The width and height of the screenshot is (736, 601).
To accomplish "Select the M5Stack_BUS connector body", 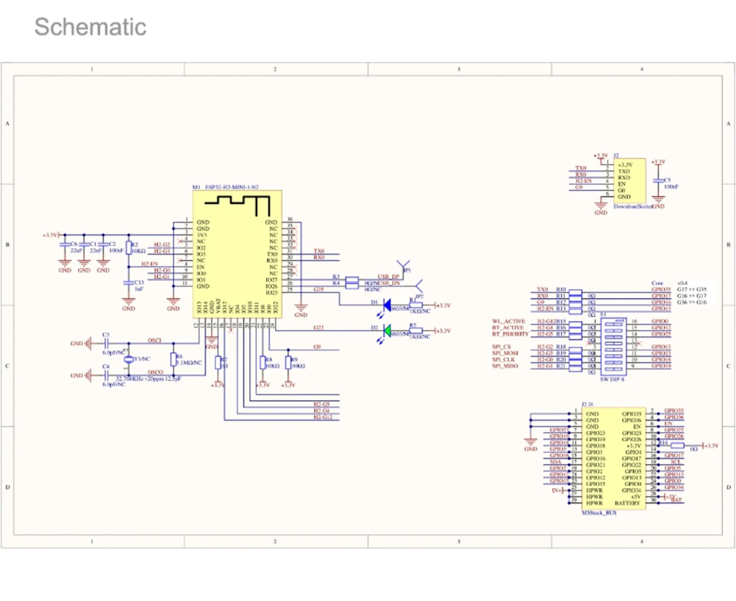I will tap(613, 459).
